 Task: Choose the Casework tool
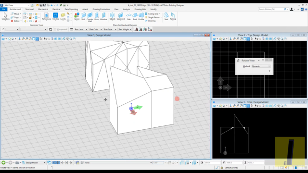pos(121,16)
